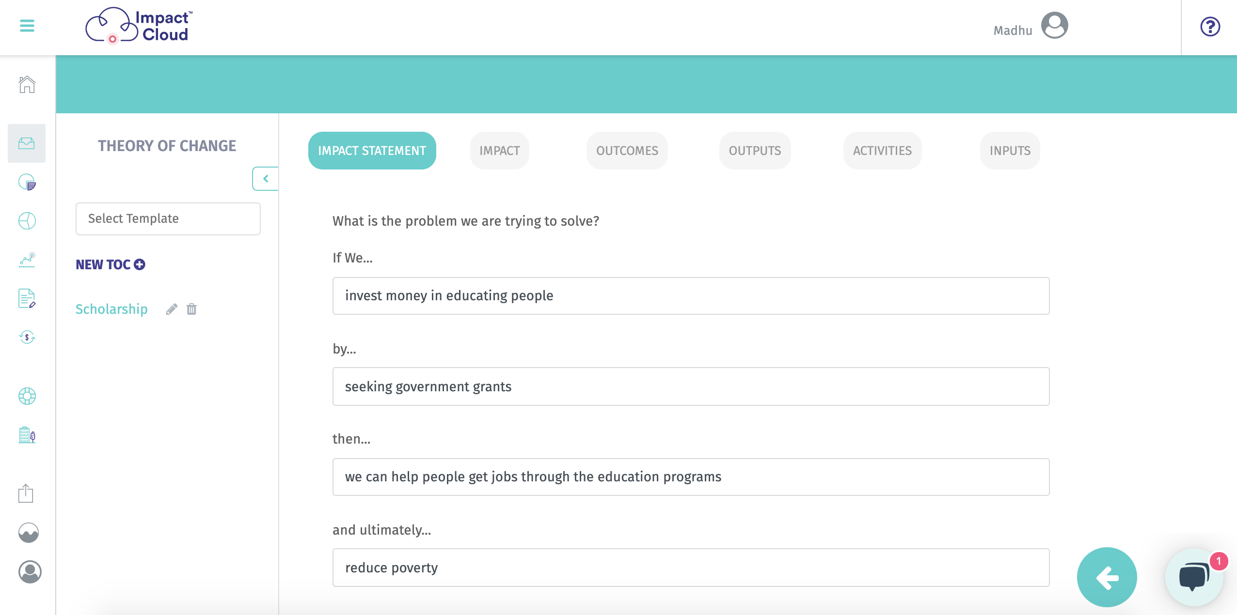Switch to the Outcomes tab
Image resolution: width=1237 pixels, height=615 pixels.
pyautogui.click(x=627, y=151)
